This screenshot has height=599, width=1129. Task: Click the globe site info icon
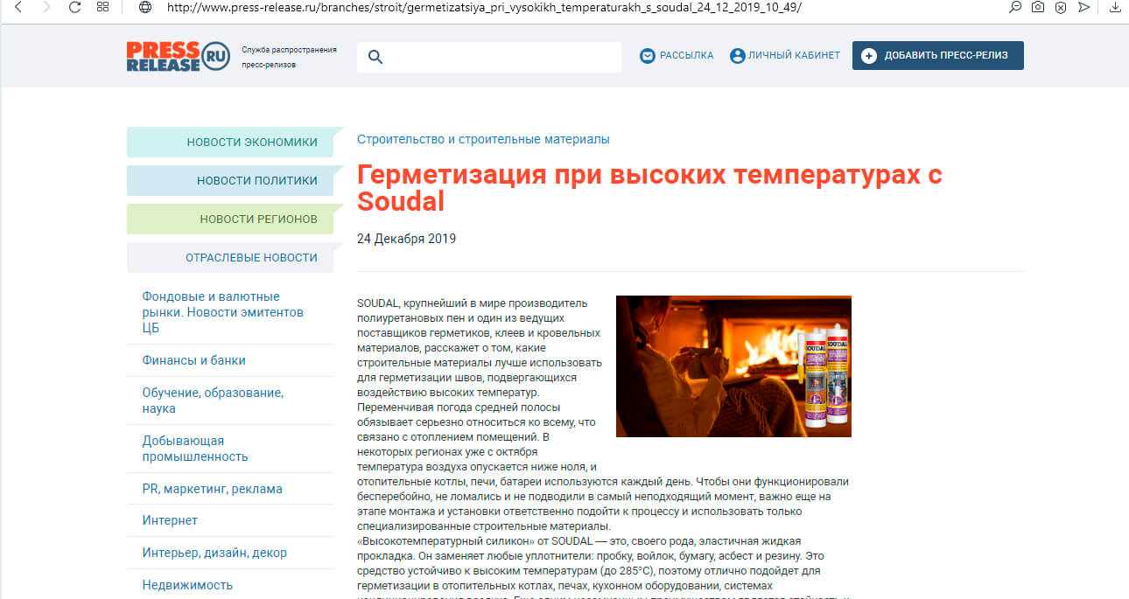145,7
